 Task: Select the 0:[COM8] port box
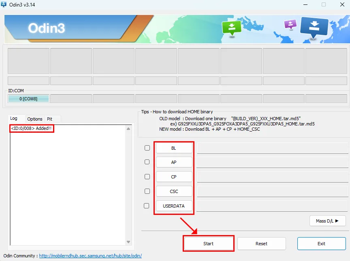point(28,99)
